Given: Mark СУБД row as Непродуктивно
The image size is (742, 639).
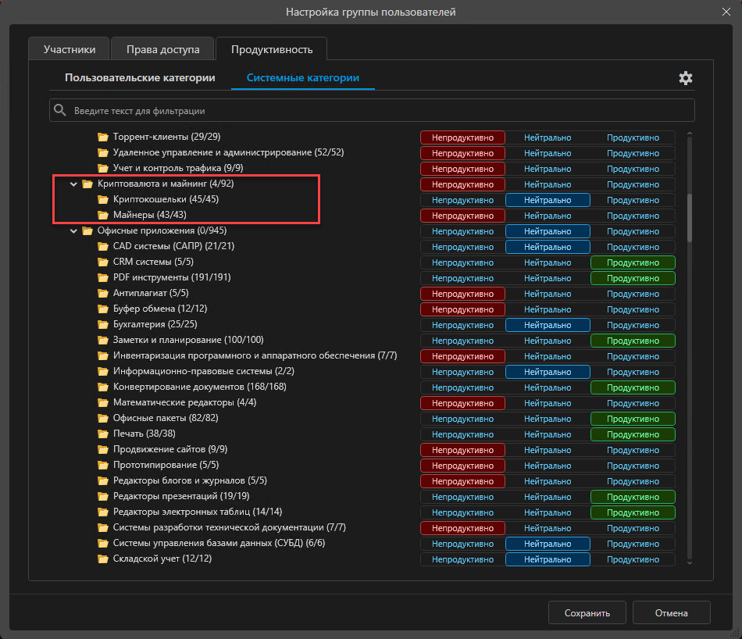Looking at the screenshot, I should pos(463,544).
